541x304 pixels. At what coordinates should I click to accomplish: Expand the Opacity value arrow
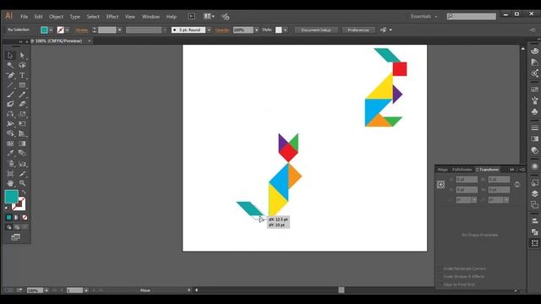point(256,30)
